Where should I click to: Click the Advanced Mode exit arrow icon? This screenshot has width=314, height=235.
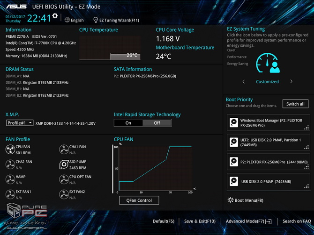[269, 221]
